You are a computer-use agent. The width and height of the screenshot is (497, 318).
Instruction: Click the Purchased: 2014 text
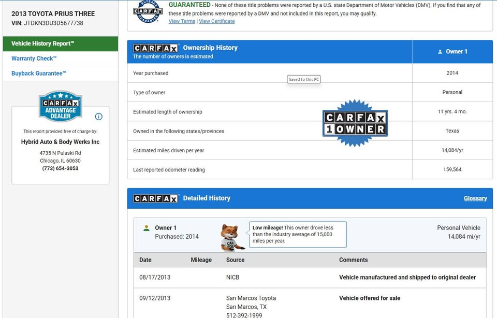[177, 237]
